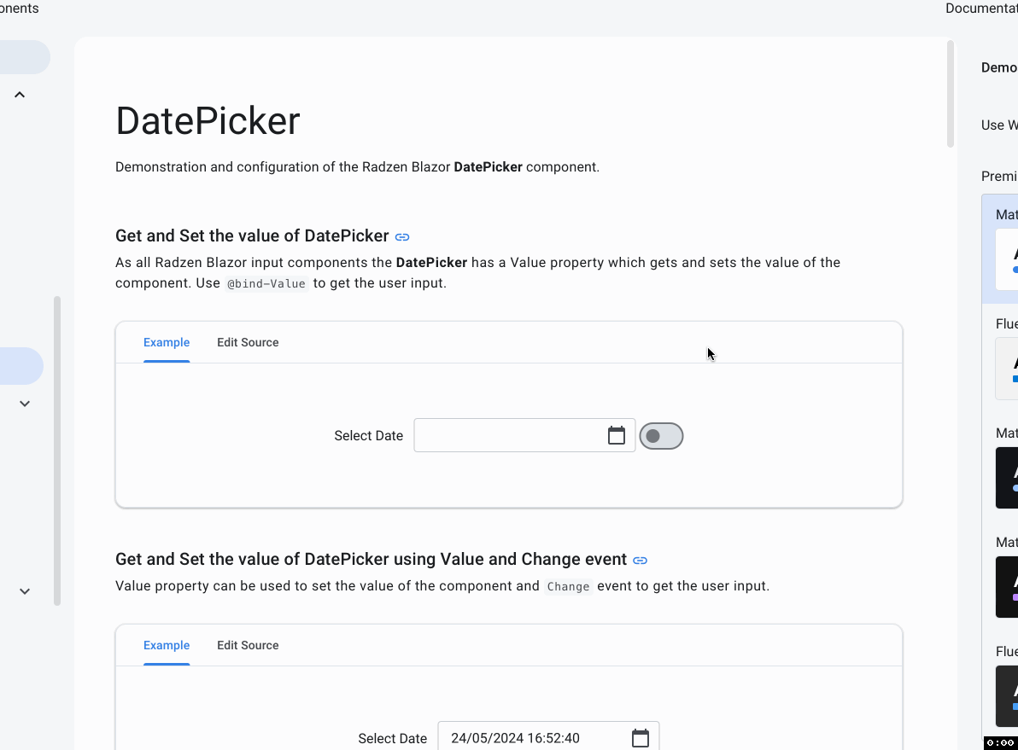Screen dimensions: 1018x750
Task: Click the empty Select Date input field
Action: tap(508, 436)
